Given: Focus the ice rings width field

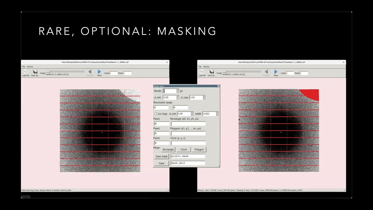Looking at the screenshot, I should (209, 114).
